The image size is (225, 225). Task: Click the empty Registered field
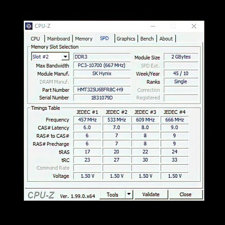(x=181, y=98)
